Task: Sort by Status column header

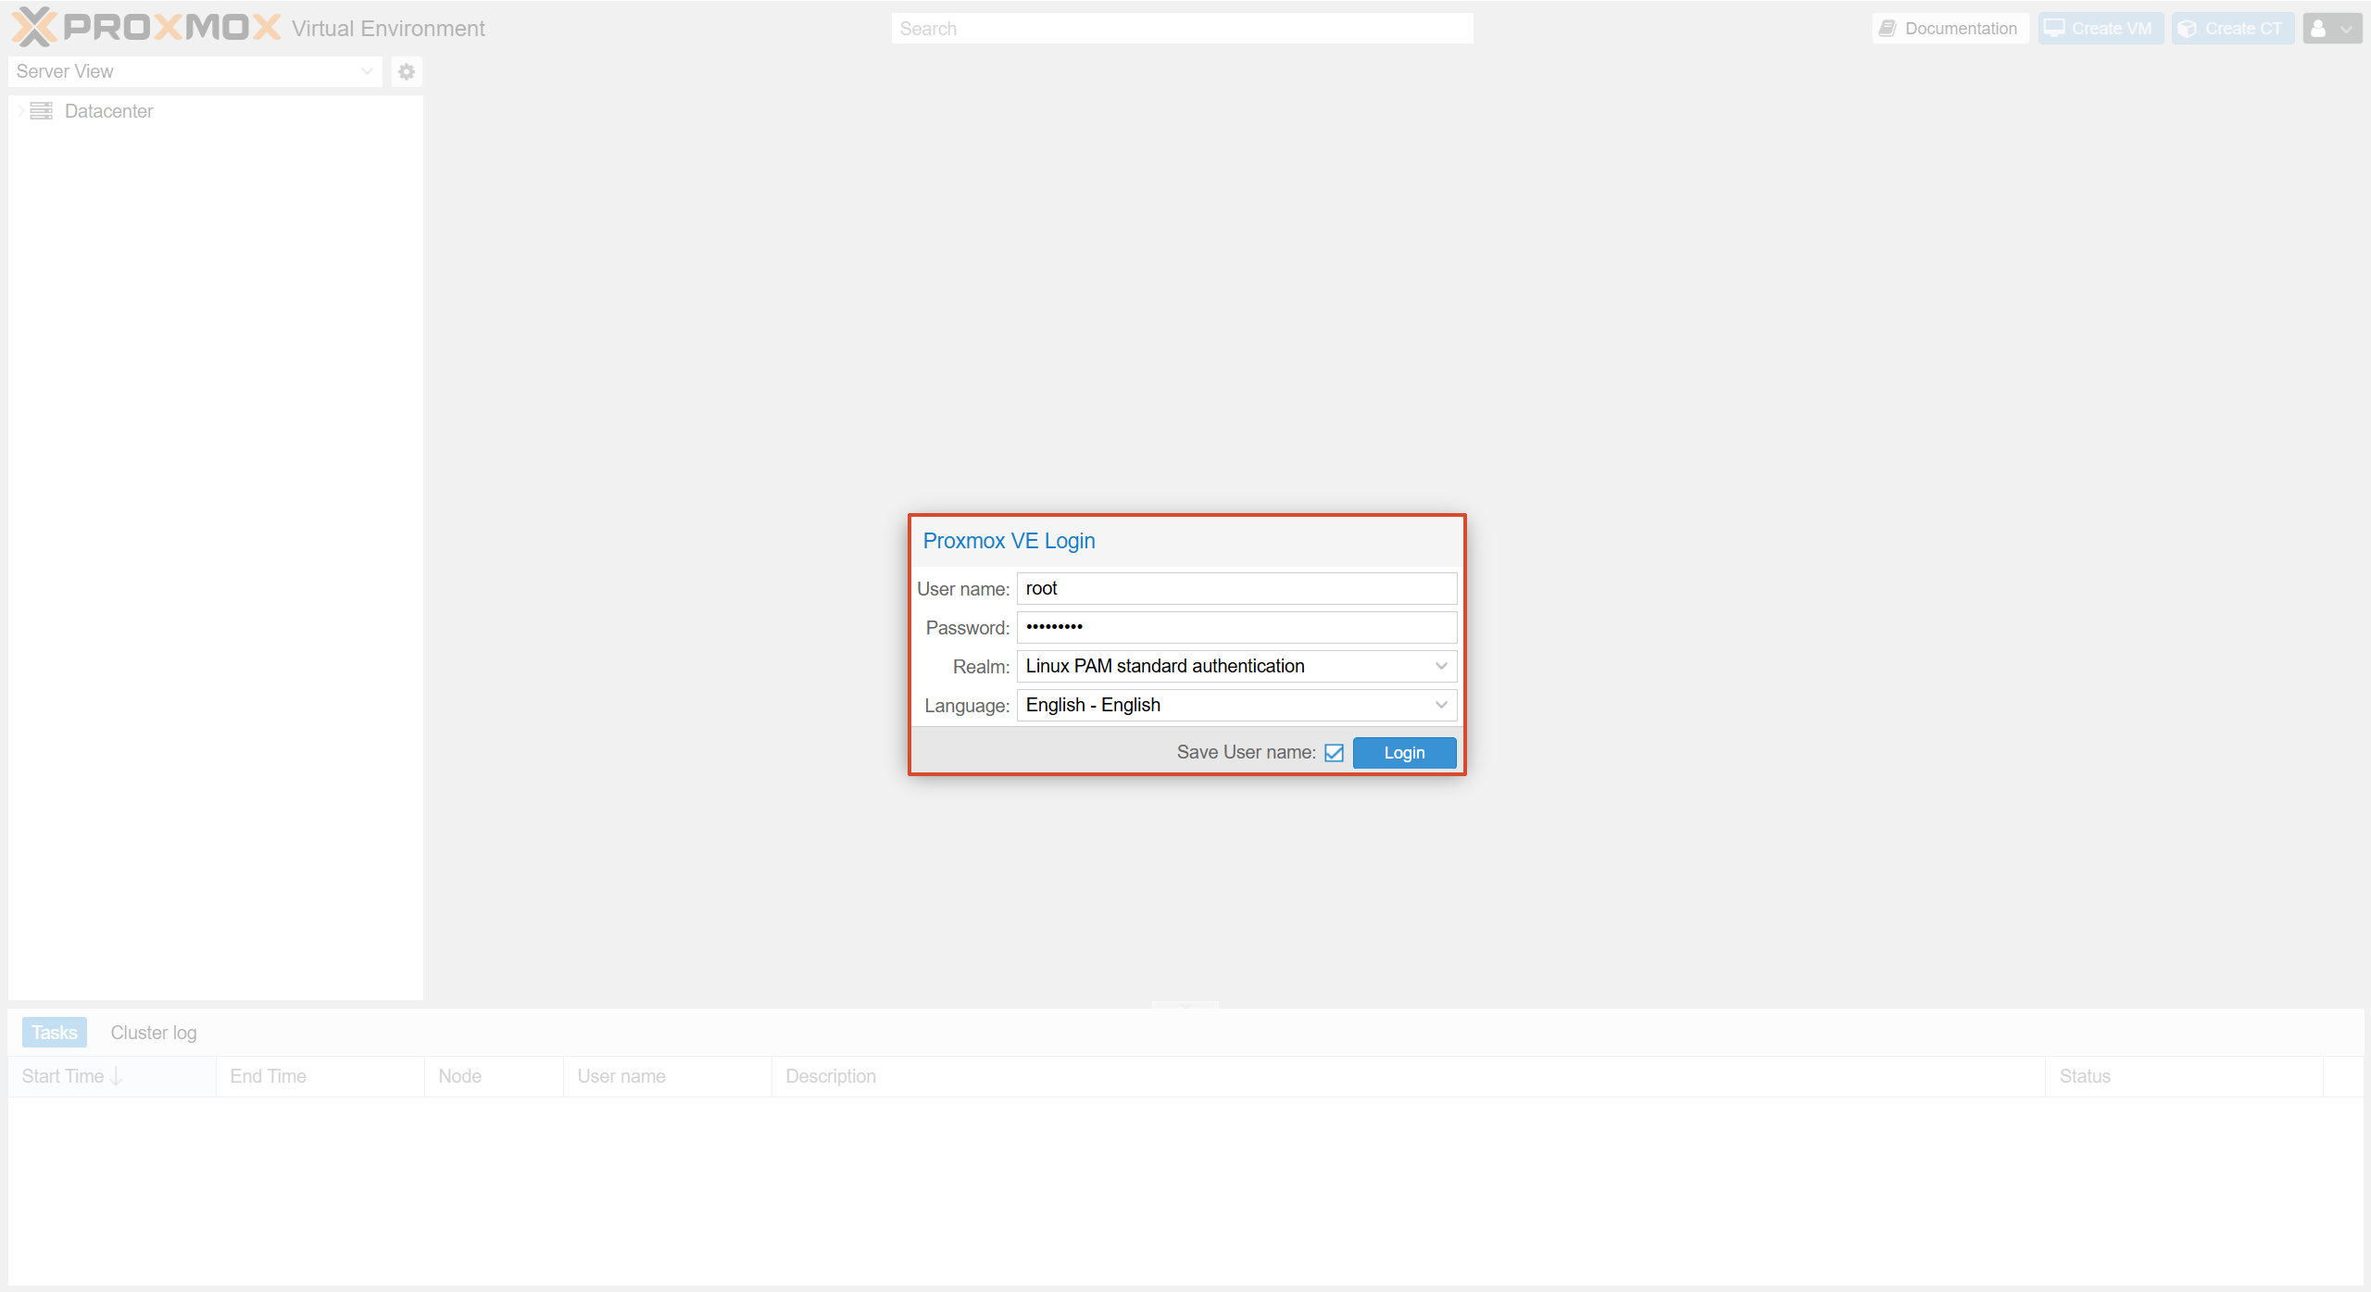Action: (2184, 1076)
